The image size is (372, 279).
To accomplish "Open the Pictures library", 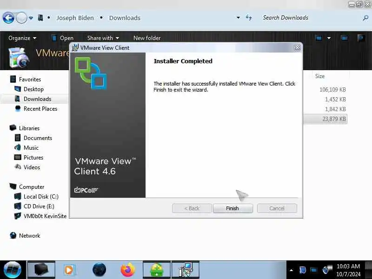I will [33, 158].
